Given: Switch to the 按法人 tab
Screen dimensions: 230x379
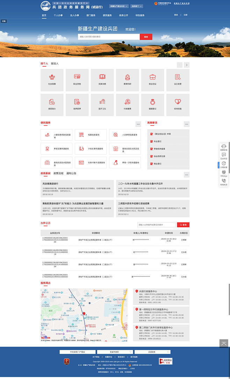Looking at the screenshot, I should (x=55, y=64).
